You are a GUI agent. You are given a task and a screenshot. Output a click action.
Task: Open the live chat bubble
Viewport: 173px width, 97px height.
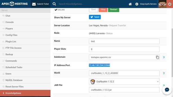[x=167, y=90]
